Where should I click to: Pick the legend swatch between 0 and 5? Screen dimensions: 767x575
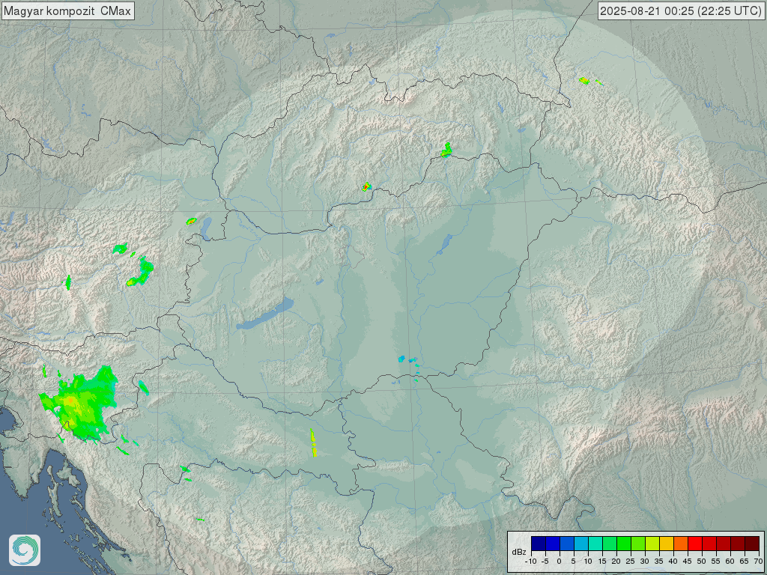click(567, 544)
